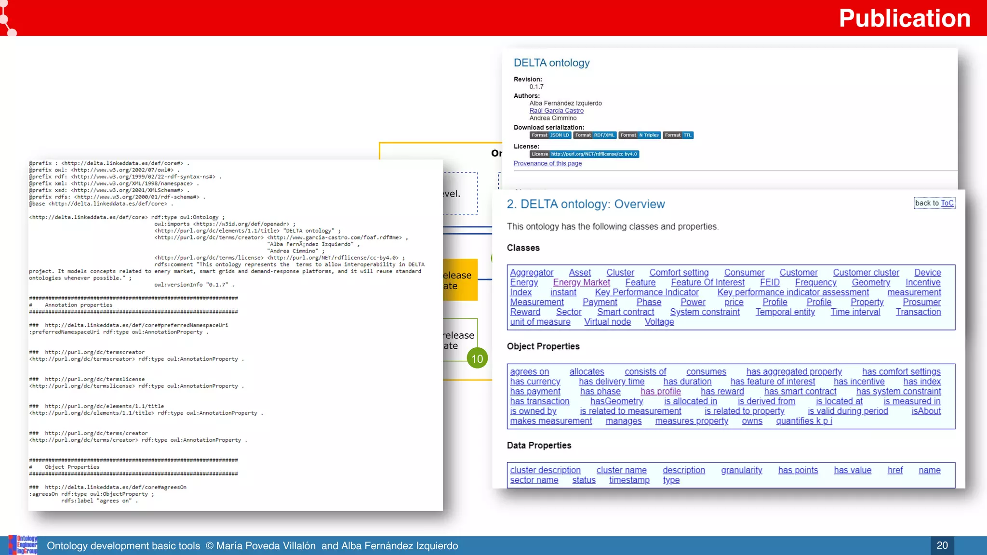Open the Geometry class link
The height and width of the screenshot is (555, 987).
click(x=871, y=282)
